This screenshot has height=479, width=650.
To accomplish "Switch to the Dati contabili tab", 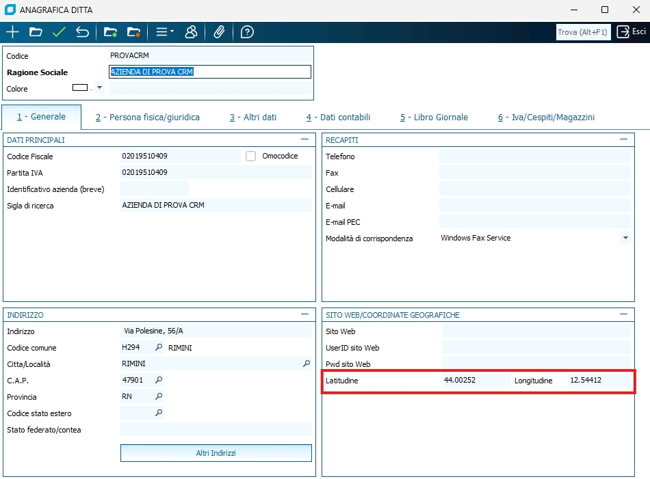I will click(x=338, y=118).
